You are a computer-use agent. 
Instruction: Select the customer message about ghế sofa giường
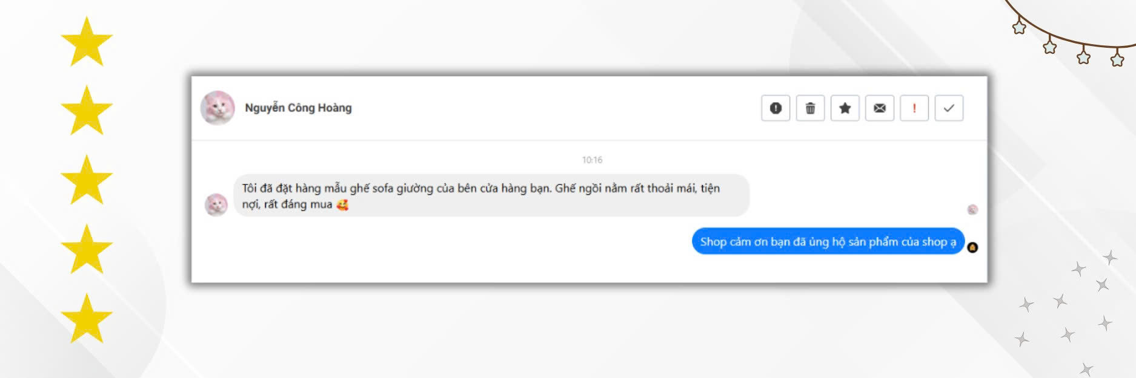pos(491,196)
